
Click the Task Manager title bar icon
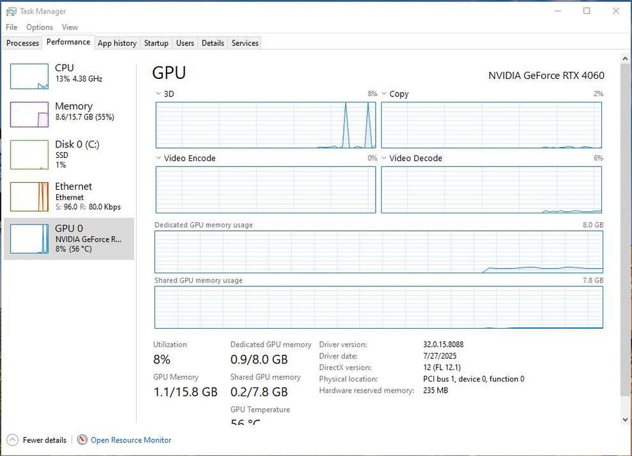(x=11, y=11)
